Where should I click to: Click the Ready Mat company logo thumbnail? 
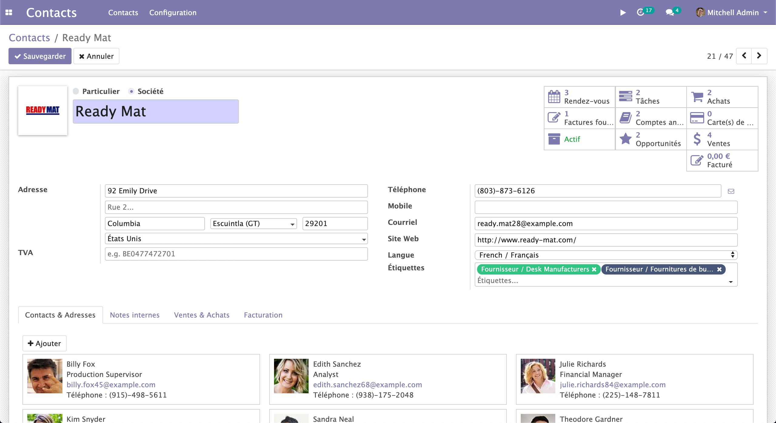tap(42, 110)
